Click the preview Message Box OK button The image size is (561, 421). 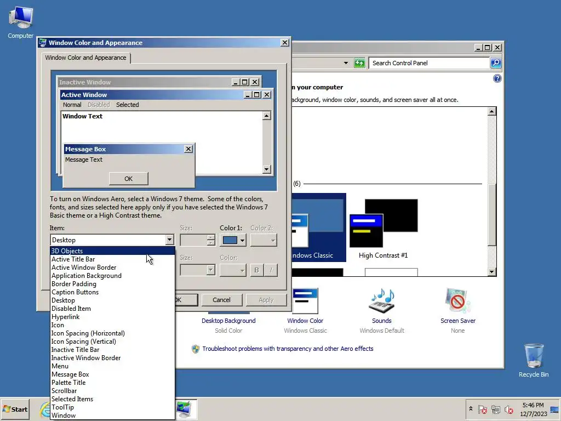tap(128, 179)
